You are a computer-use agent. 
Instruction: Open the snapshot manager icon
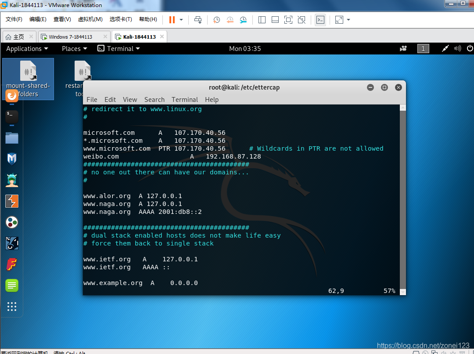(243, 20)
